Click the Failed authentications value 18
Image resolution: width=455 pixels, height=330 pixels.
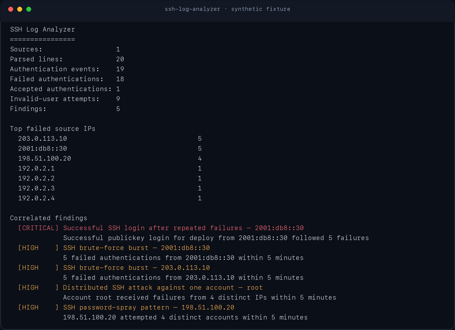pyautogui.click(x=120, y=79)
